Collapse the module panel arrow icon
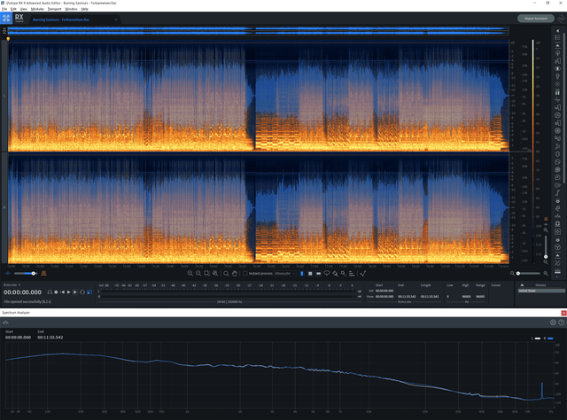The height and width of the screenshot is (420, 567). [x=557, y=31]
